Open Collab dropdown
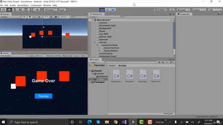The image size is (223, 125). coord(161,10)
